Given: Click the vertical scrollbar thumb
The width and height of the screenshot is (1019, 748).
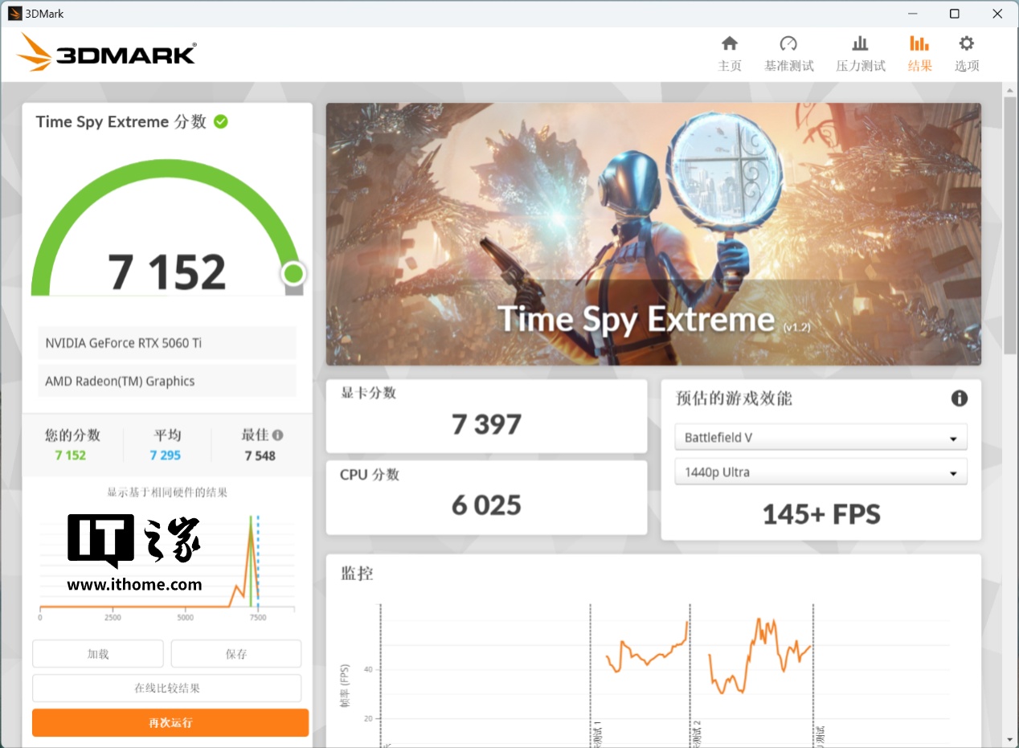Looking at the screenshot, I should [x=1010, y=225].
